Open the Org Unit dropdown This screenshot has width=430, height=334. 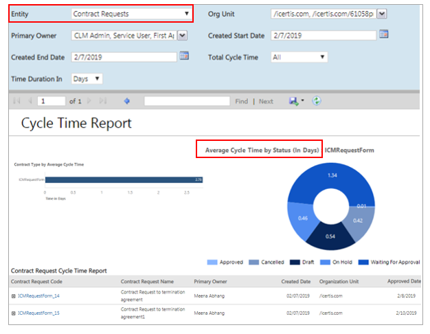[382, 13]
